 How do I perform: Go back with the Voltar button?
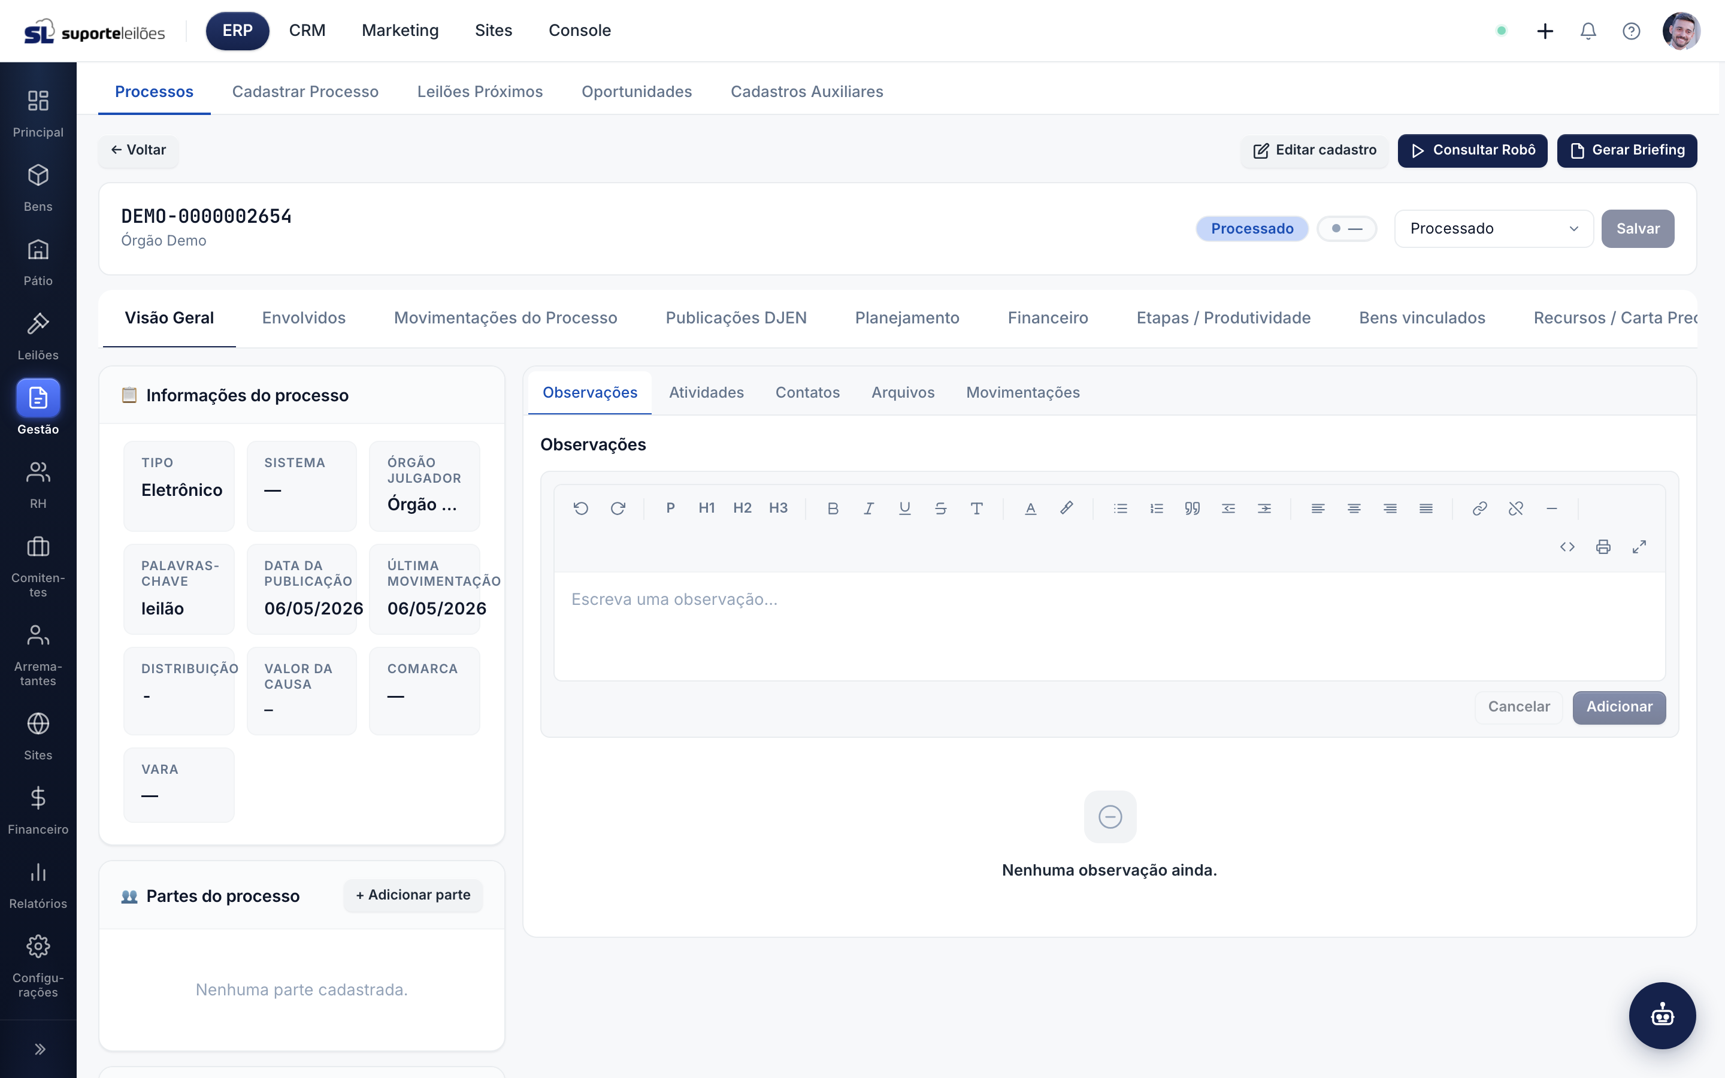point(138,150)
